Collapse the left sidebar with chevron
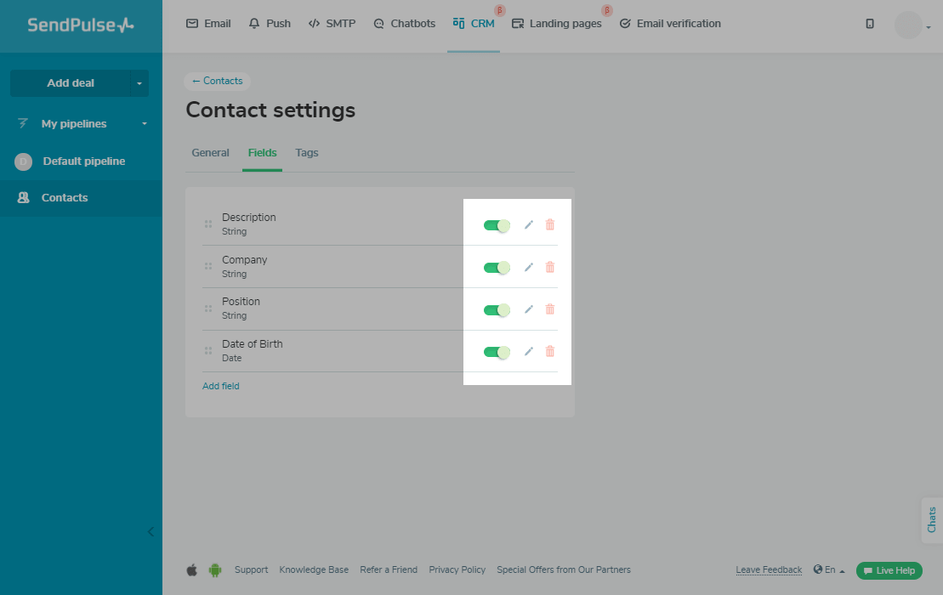The width and height of the screenshot is (943, 595). pyautogui.click(x=151, y=532)
